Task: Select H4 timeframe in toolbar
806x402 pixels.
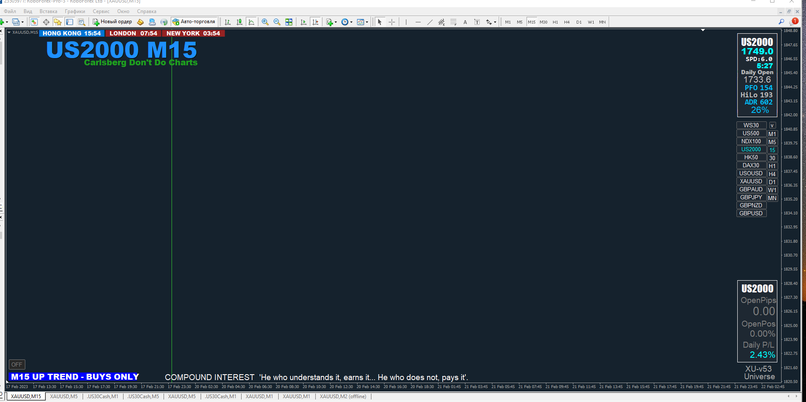Action: tap(567, 22)
